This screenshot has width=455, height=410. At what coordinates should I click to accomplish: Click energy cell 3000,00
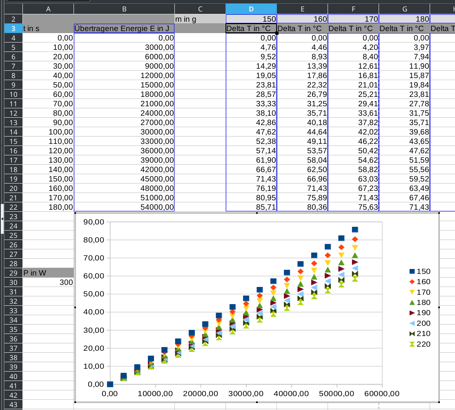click(x=124, y=47)
